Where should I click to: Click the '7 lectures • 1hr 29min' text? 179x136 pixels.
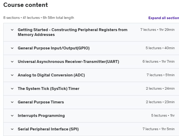click(157, 30)
